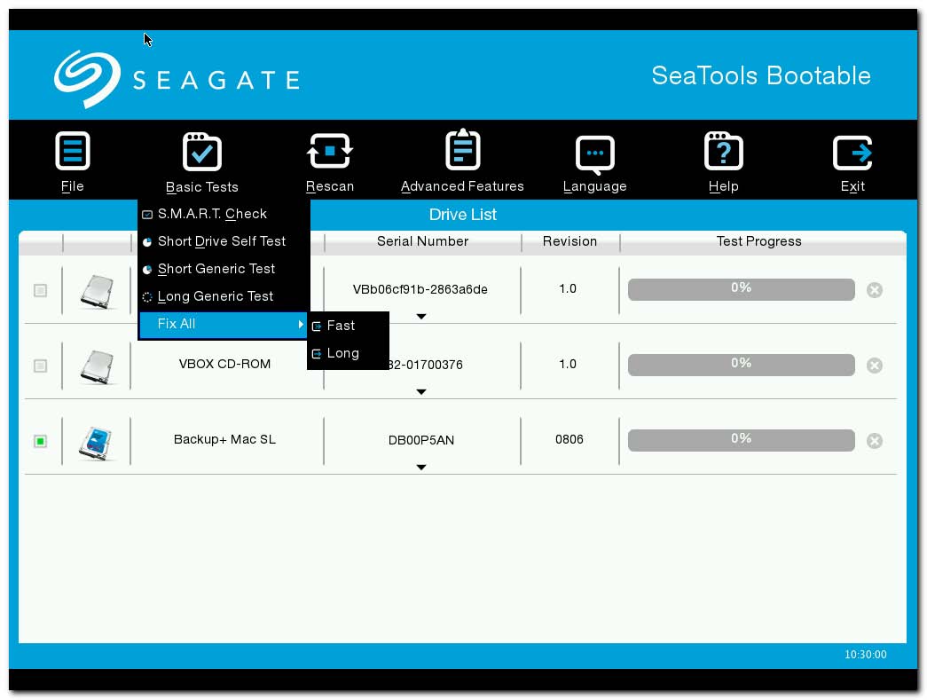Click the S.M.A.R.T. Check menu icon
Viewport: 927px width, 700px height.
pyautogui.click(x=147, y=215)
